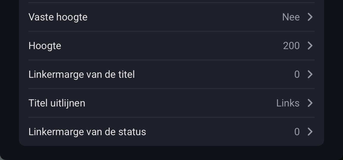
Task: Click the blank middle of Linkermarge van de status row
Action: [x=219, y=132]
